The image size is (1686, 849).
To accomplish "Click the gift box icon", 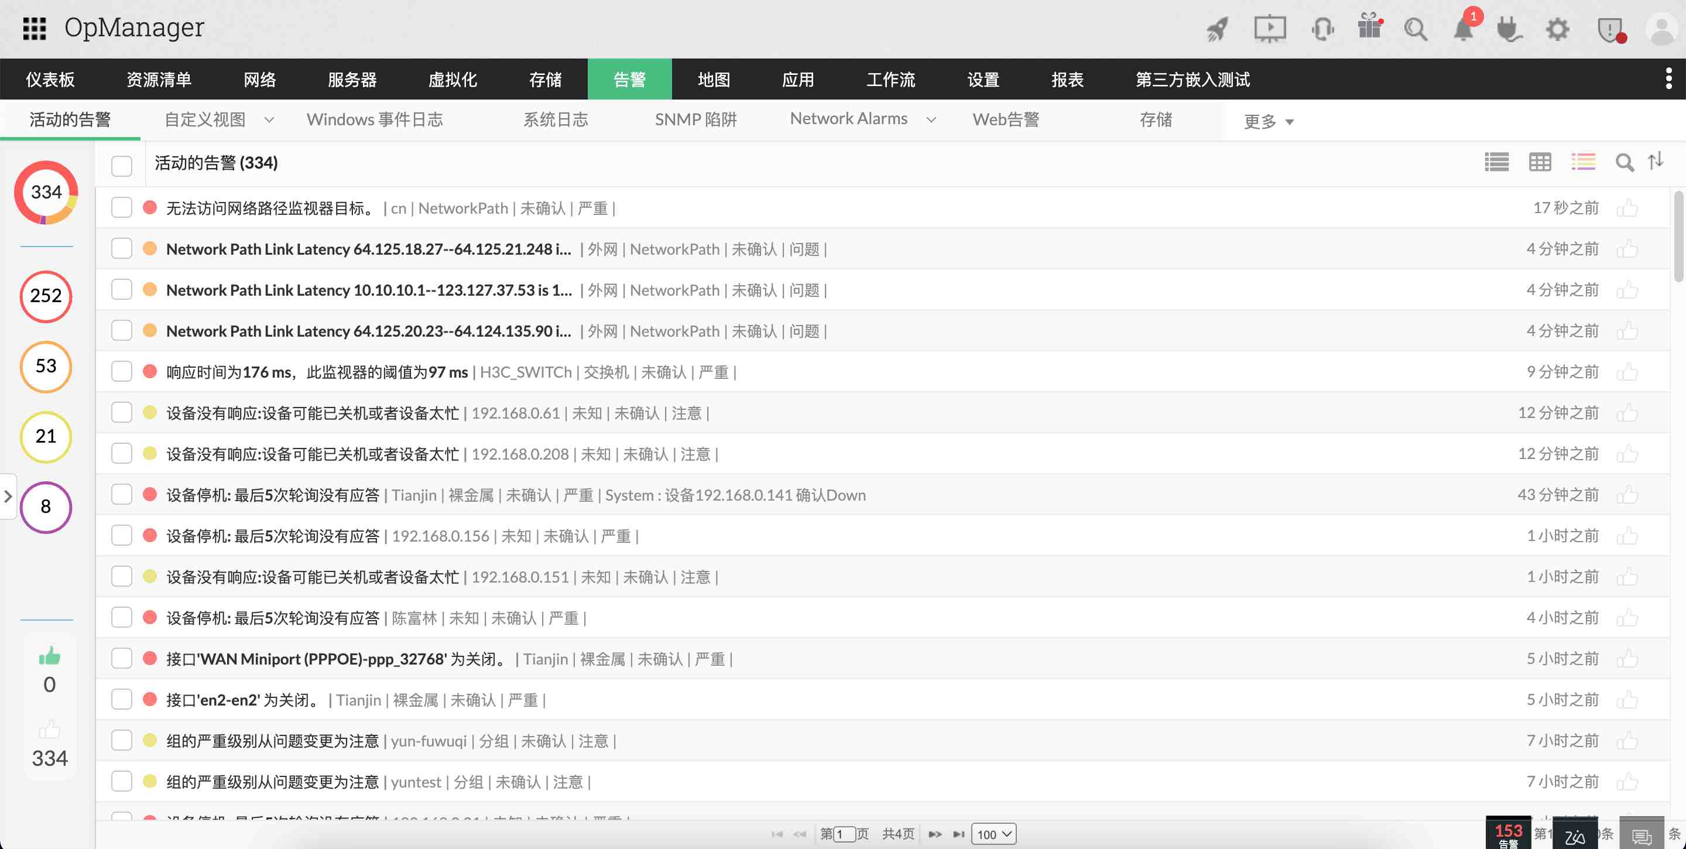I will point(1369,28).
